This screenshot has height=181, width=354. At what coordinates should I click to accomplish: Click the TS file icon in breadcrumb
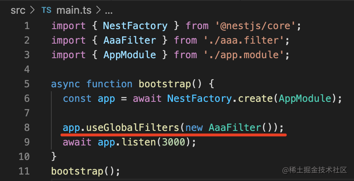(x=46, y=11)
